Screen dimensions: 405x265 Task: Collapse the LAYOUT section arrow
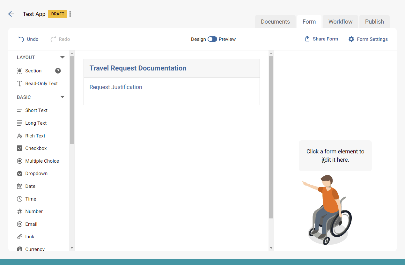point(63,57)
